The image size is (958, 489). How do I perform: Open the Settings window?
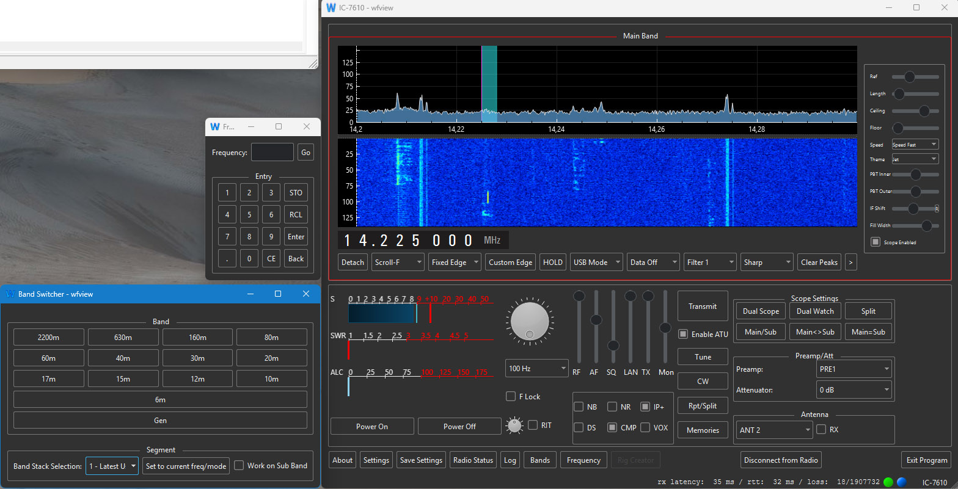pyautogui.click(x=376, y=460)
